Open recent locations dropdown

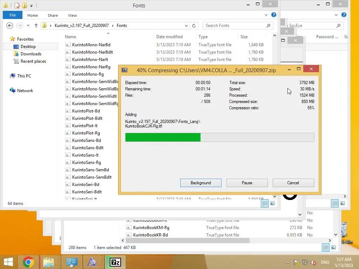pyautogui.click(x=28, y=26)
